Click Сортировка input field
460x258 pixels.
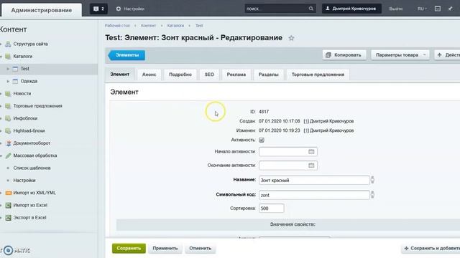[272, 209]
